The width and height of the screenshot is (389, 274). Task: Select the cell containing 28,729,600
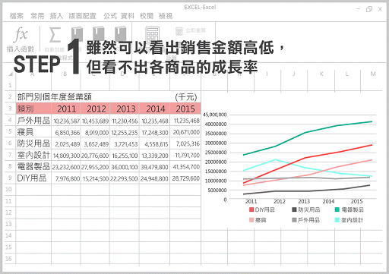coord(185,178)
